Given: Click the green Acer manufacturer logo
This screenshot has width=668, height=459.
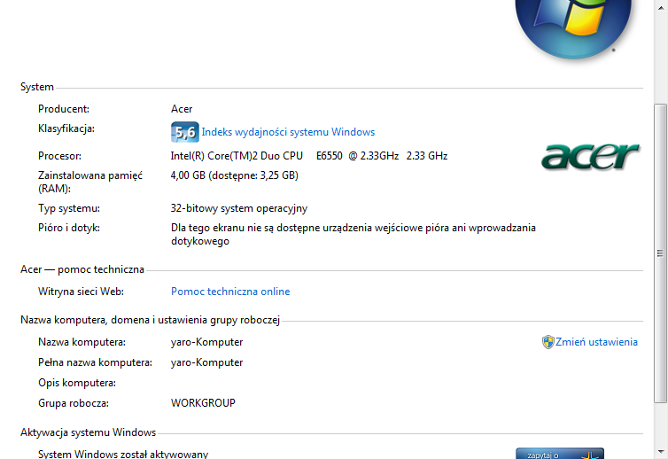Looking at the screenshot, I should pyautogui.click(x=590, y=156).
